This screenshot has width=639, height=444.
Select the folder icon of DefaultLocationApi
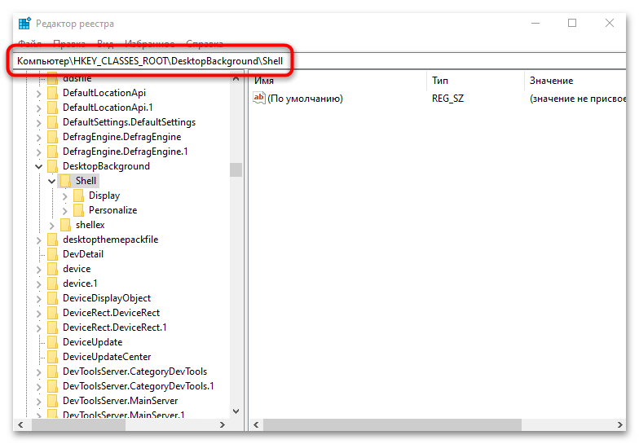(x=52, y=93)
